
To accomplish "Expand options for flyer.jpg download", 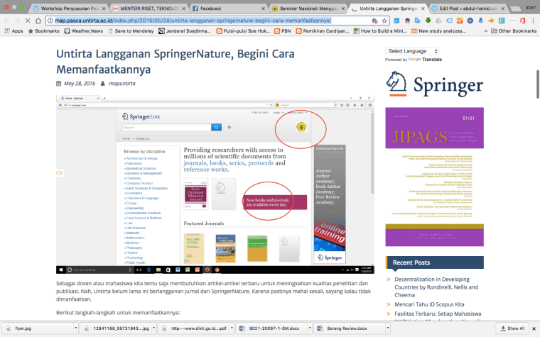I will [x=75, y=328].
